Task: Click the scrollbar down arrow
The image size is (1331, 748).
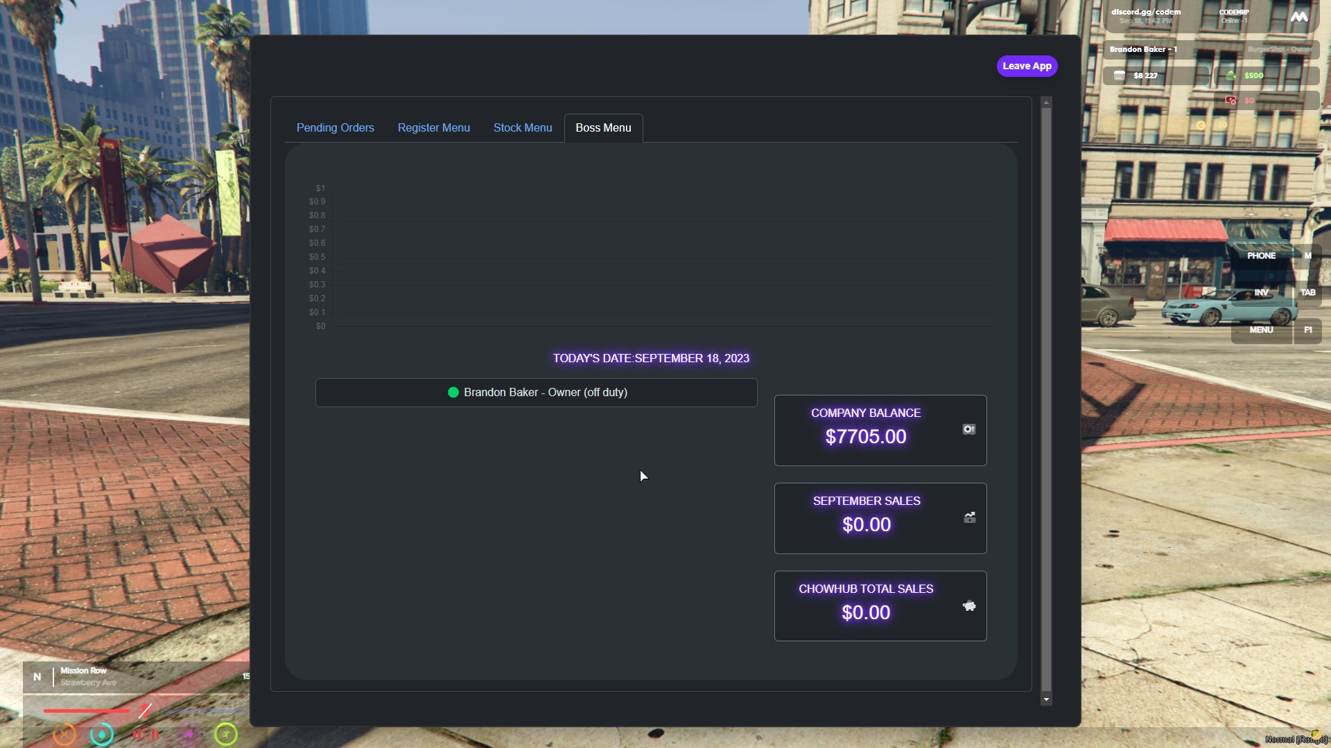Action: pos(1046,700)
